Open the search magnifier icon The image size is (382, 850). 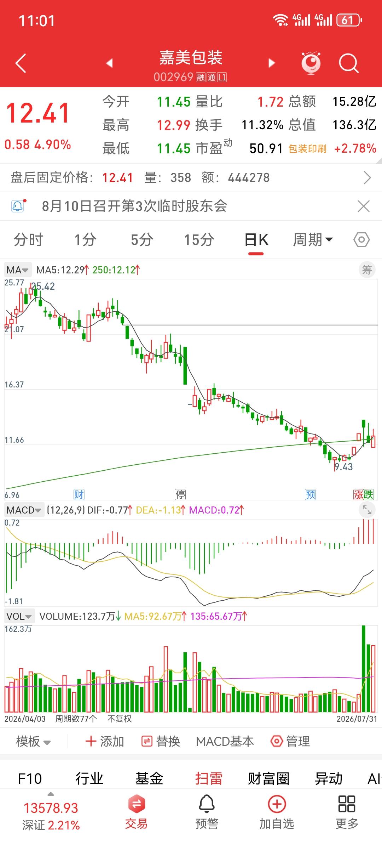(x=348, y=63)
